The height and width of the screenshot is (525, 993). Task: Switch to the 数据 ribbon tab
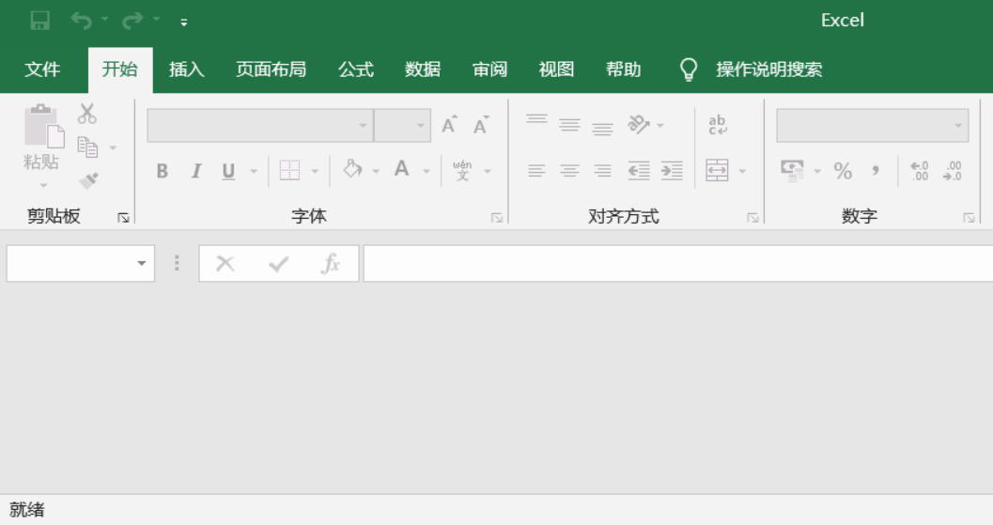click(423, 69)
